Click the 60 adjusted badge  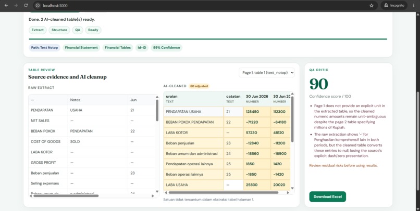pyautogui.click(x=199, y=86)
